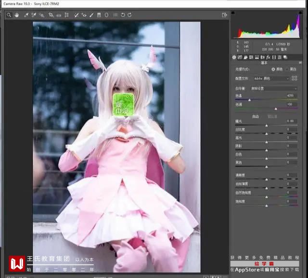The width and height of the screenshot is (308, 278).
Task: Rotate image 90° clockwise
Action: [x=129, y=15]
